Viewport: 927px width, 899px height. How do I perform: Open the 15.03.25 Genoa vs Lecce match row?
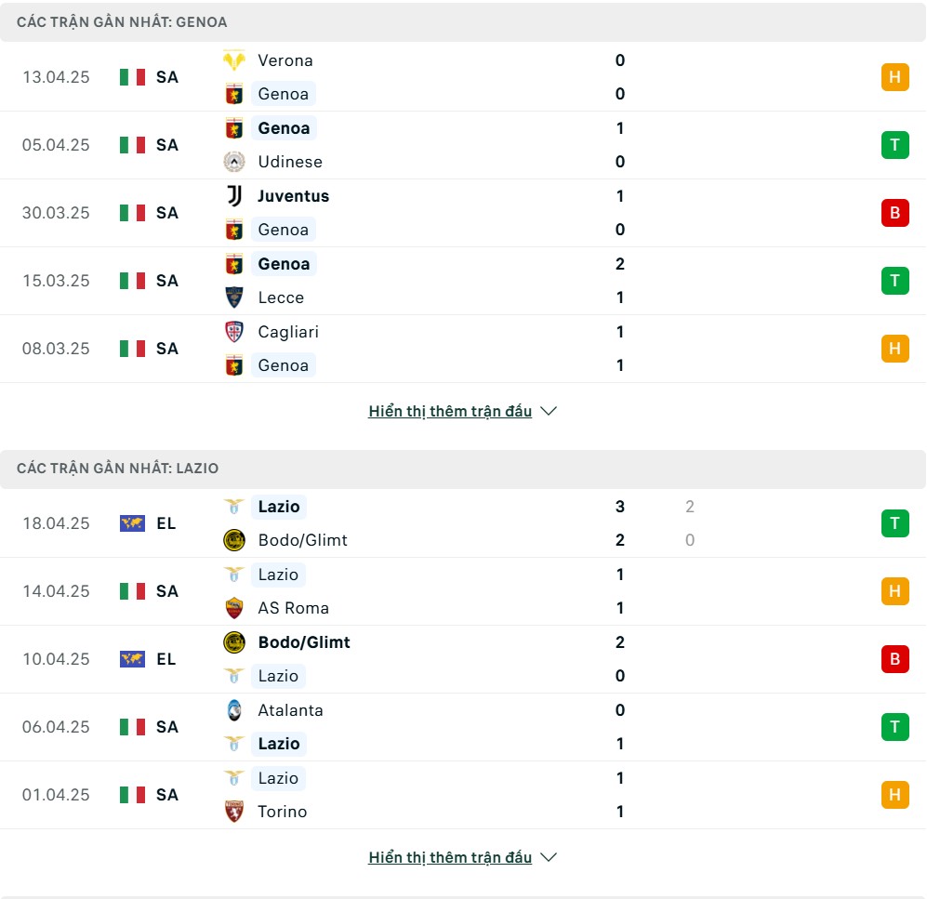click(463, 281)
